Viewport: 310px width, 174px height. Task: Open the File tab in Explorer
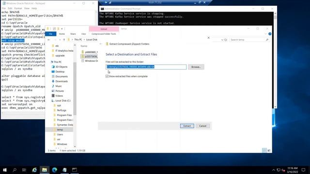50,34
